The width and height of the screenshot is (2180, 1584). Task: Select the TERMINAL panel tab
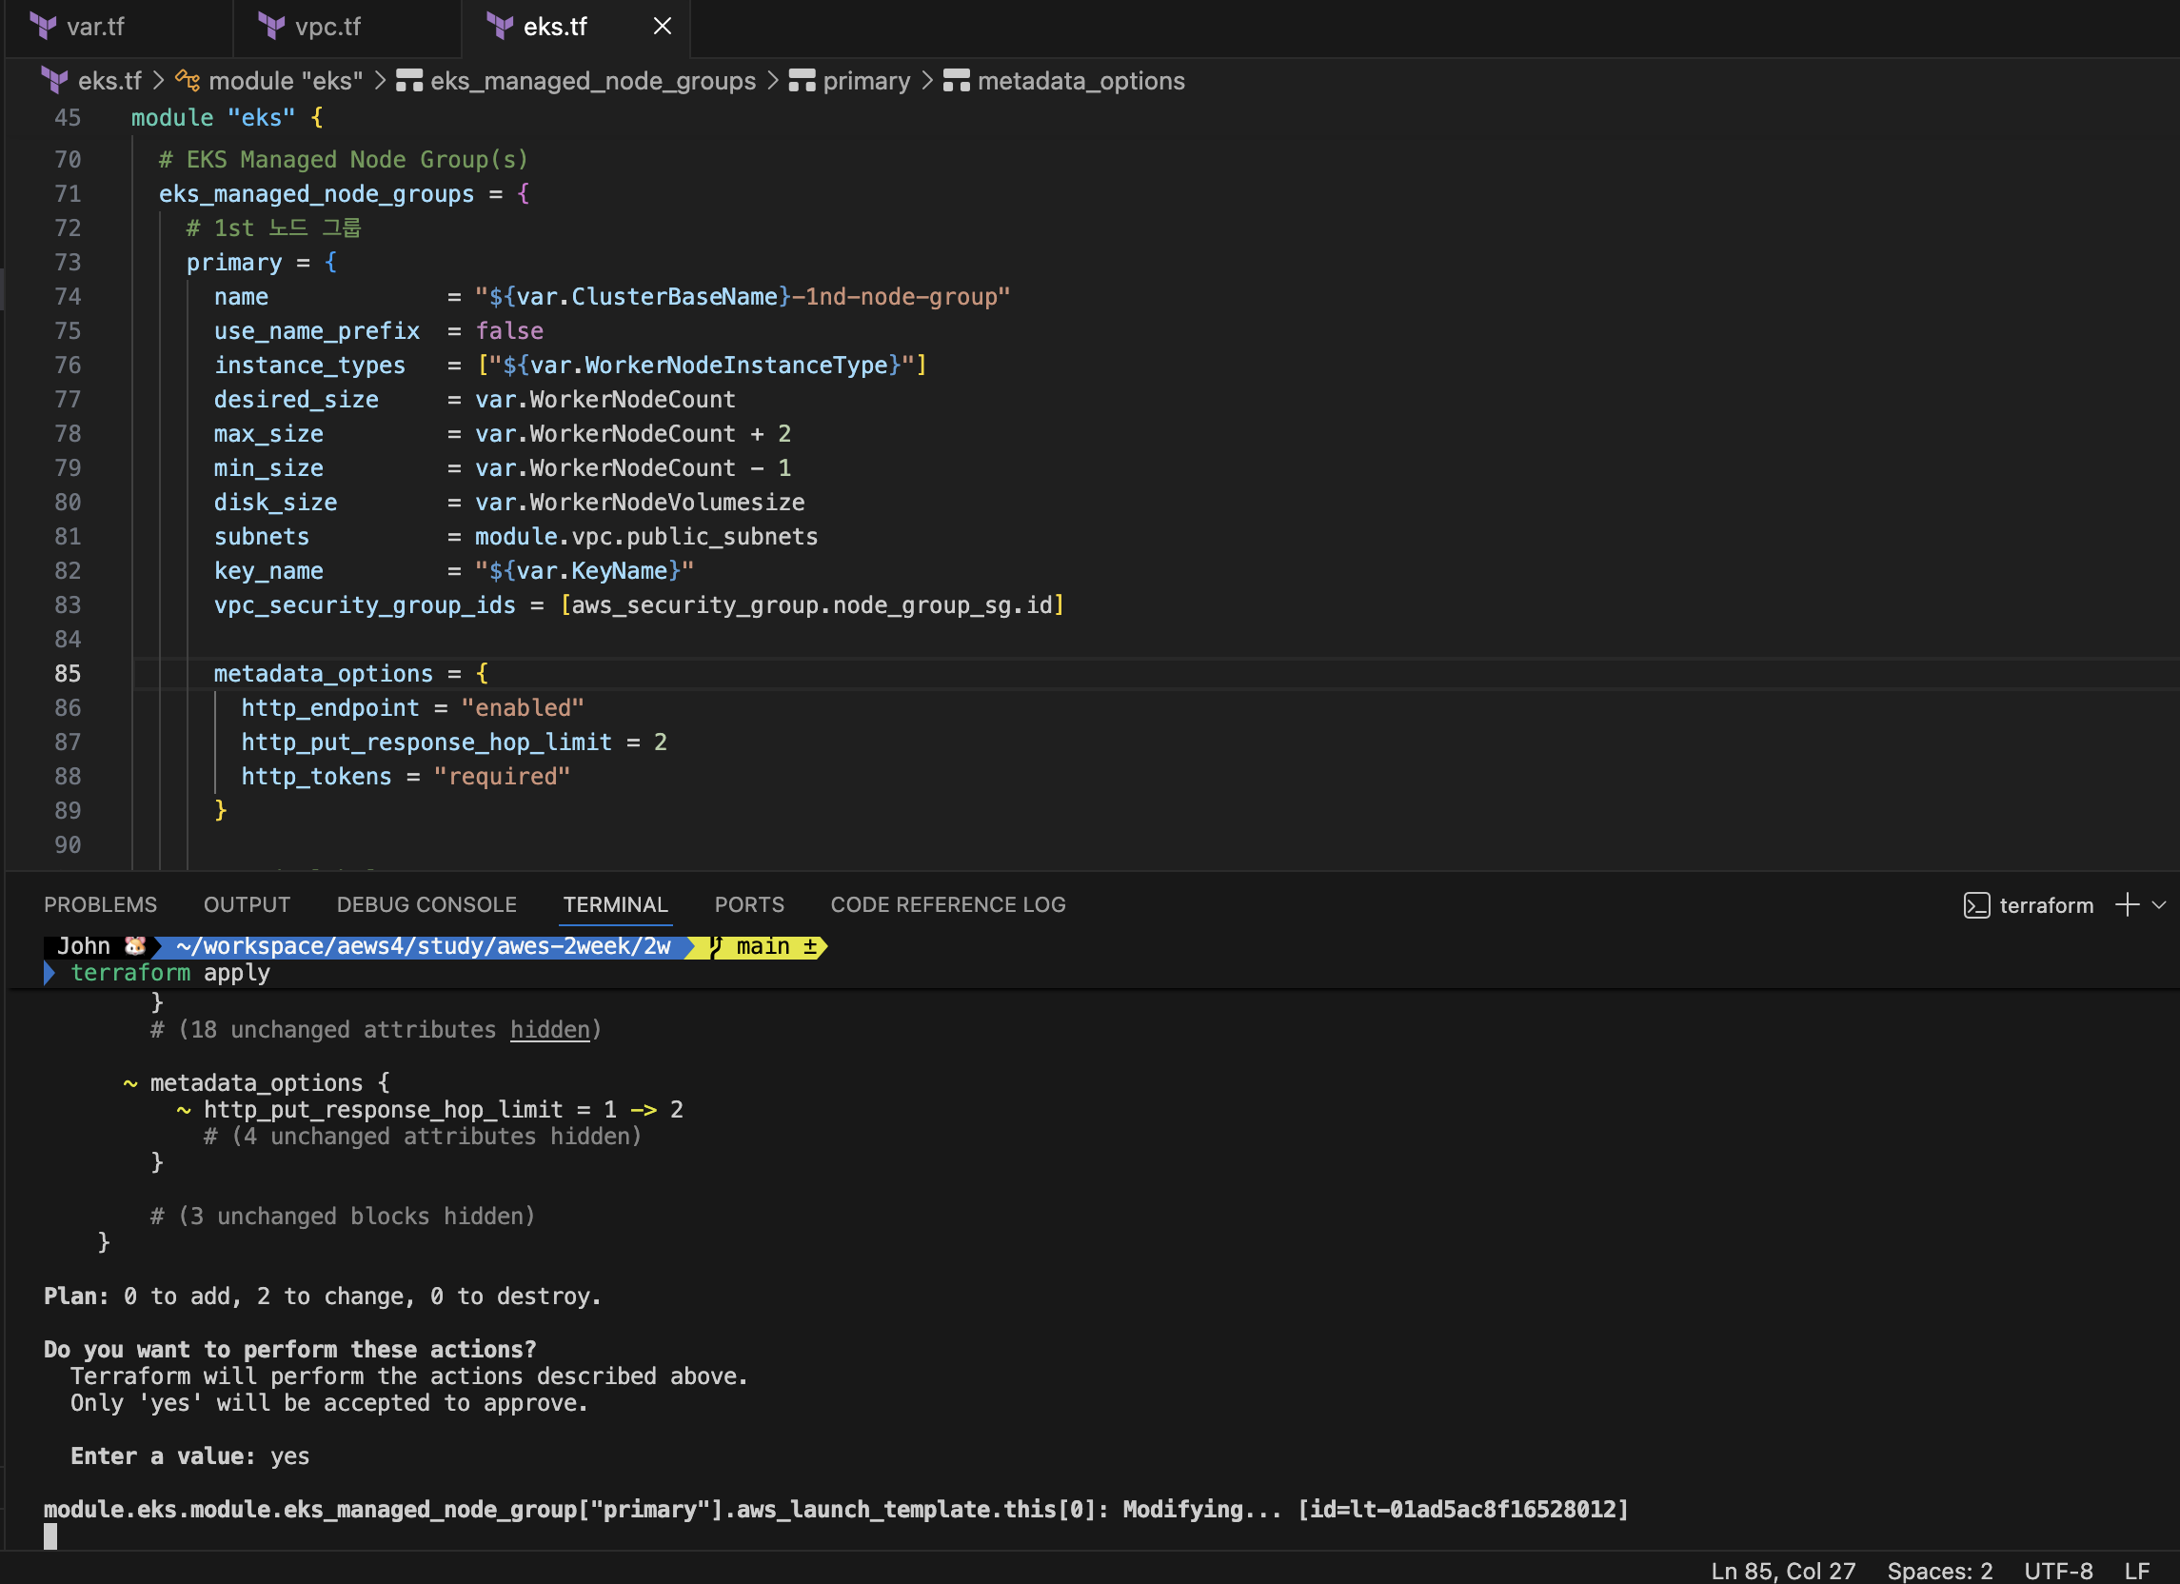[x=615, y=904]
